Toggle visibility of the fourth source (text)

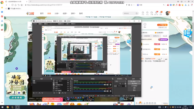pos(68,87)
